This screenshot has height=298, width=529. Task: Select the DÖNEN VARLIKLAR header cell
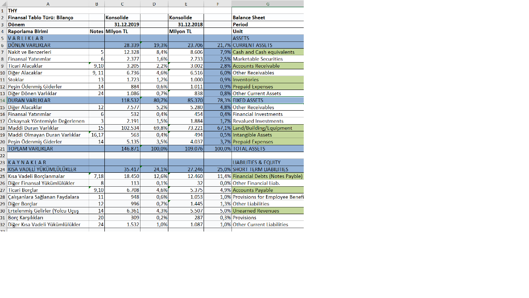48,45
